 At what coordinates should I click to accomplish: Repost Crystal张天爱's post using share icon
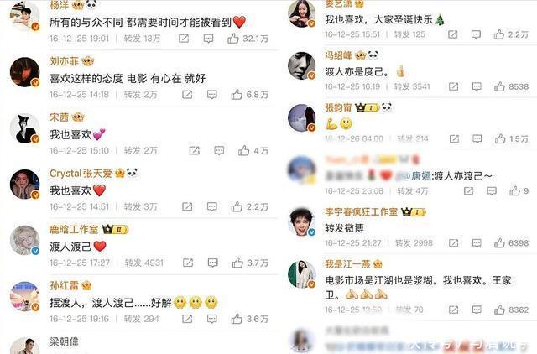[187, 206]
